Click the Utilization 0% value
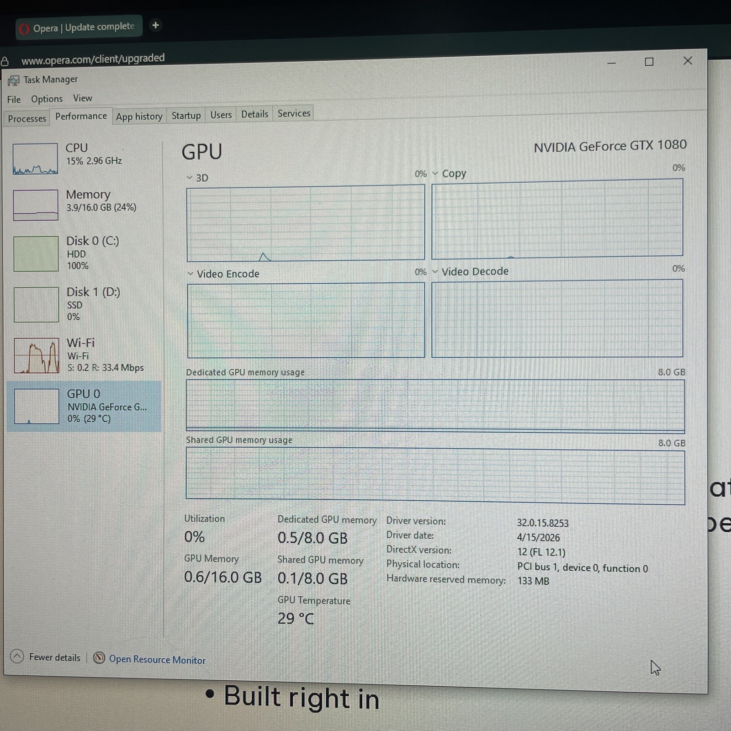The width and height of the screenshot is (731, 731). coord(194,537)
